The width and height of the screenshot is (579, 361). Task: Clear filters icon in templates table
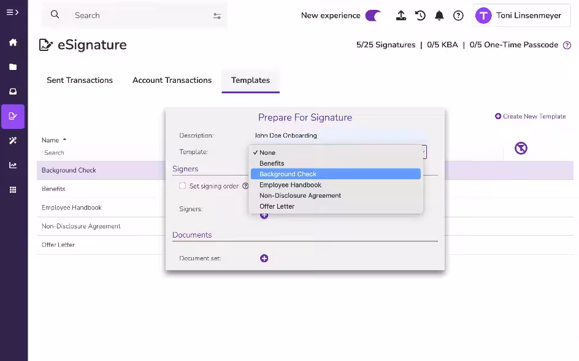[521, 148]
